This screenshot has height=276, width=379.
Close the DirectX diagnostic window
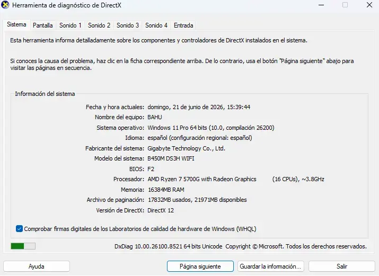(x=369, y=5)
